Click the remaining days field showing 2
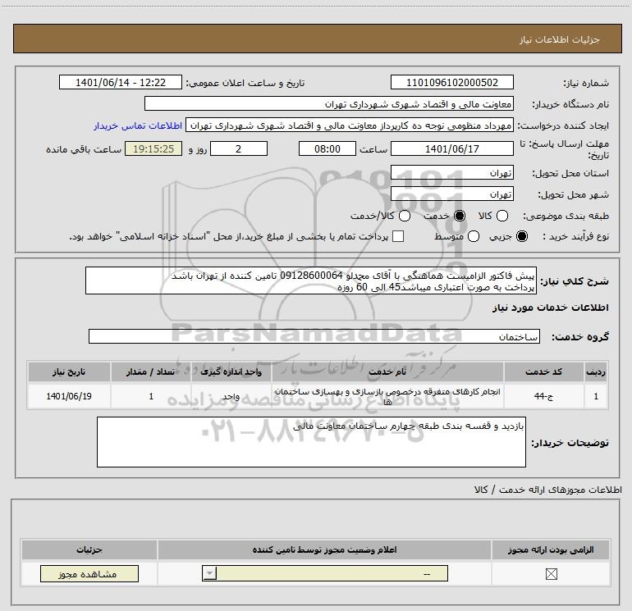 [239, 148]
